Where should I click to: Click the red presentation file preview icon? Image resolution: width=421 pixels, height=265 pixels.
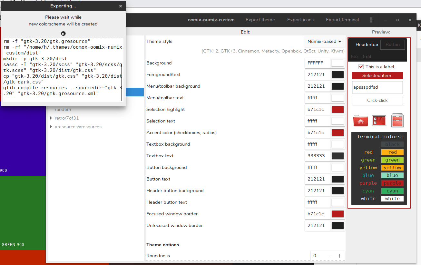379,121
